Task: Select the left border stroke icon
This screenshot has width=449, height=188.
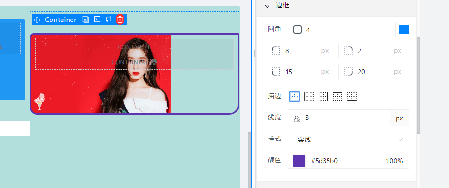Action: coord(309,97)
